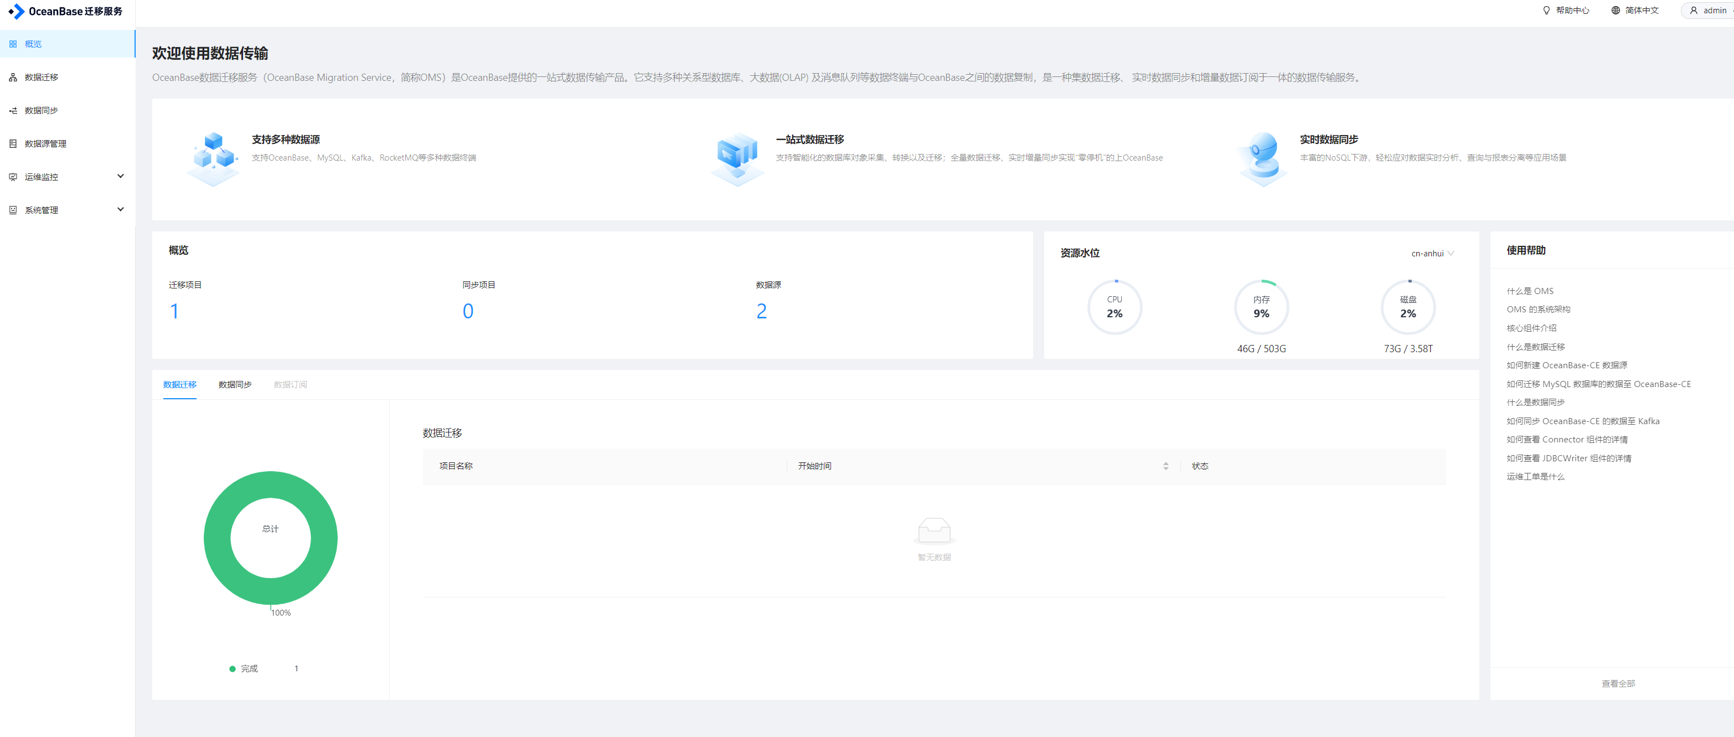Click the 运维监控 monitor icon
This screenshot has width=1734, height=737.
(13, 177)
